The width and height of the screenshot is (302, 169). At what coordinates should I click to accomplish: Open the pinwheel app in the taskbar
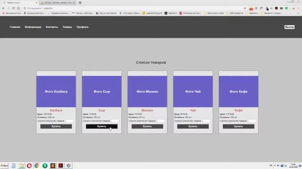[x=68, y=166]
